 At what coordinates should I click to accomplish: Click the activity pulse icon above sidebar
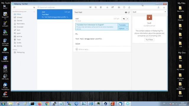(x=34, y=7)
